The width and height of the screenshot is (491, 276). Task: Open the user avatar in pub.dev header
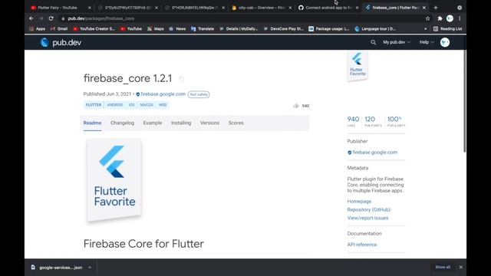(x=445, y=42)
